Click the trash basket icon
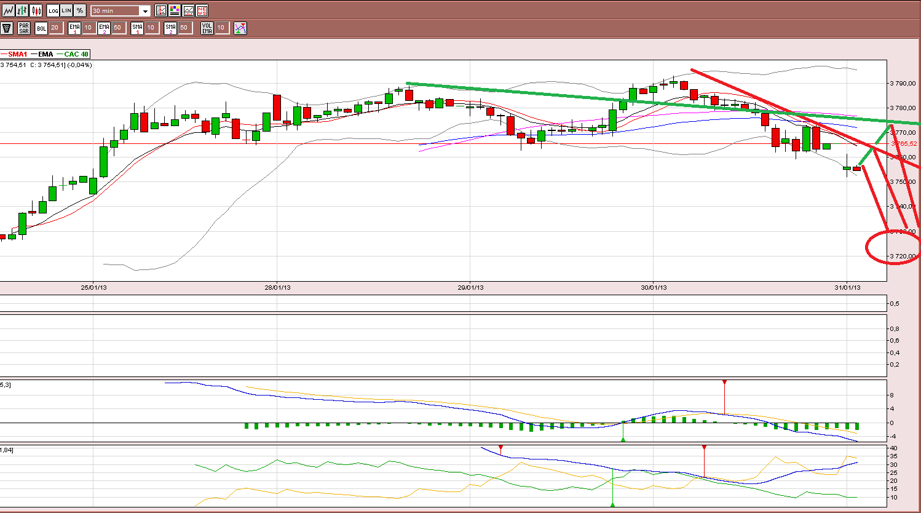Viewport: 921px width, 513px height. click(x=7, y=28)
